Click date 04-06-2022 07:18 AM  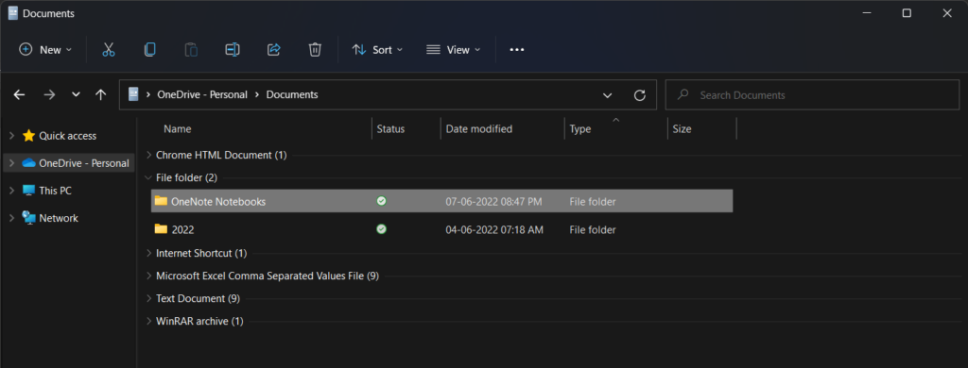tap(494, 230)
